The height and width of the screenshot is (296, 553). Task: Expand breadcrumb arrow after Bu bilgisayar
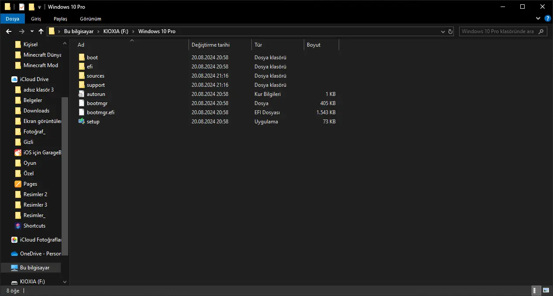(x=99, y=31)
